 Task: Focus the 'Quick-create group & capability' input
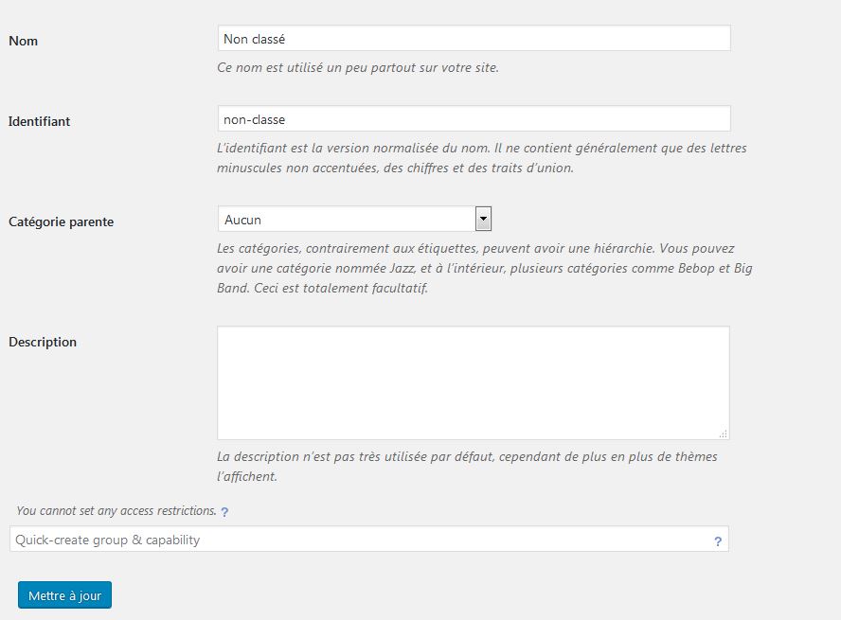[x=360, y=540]
